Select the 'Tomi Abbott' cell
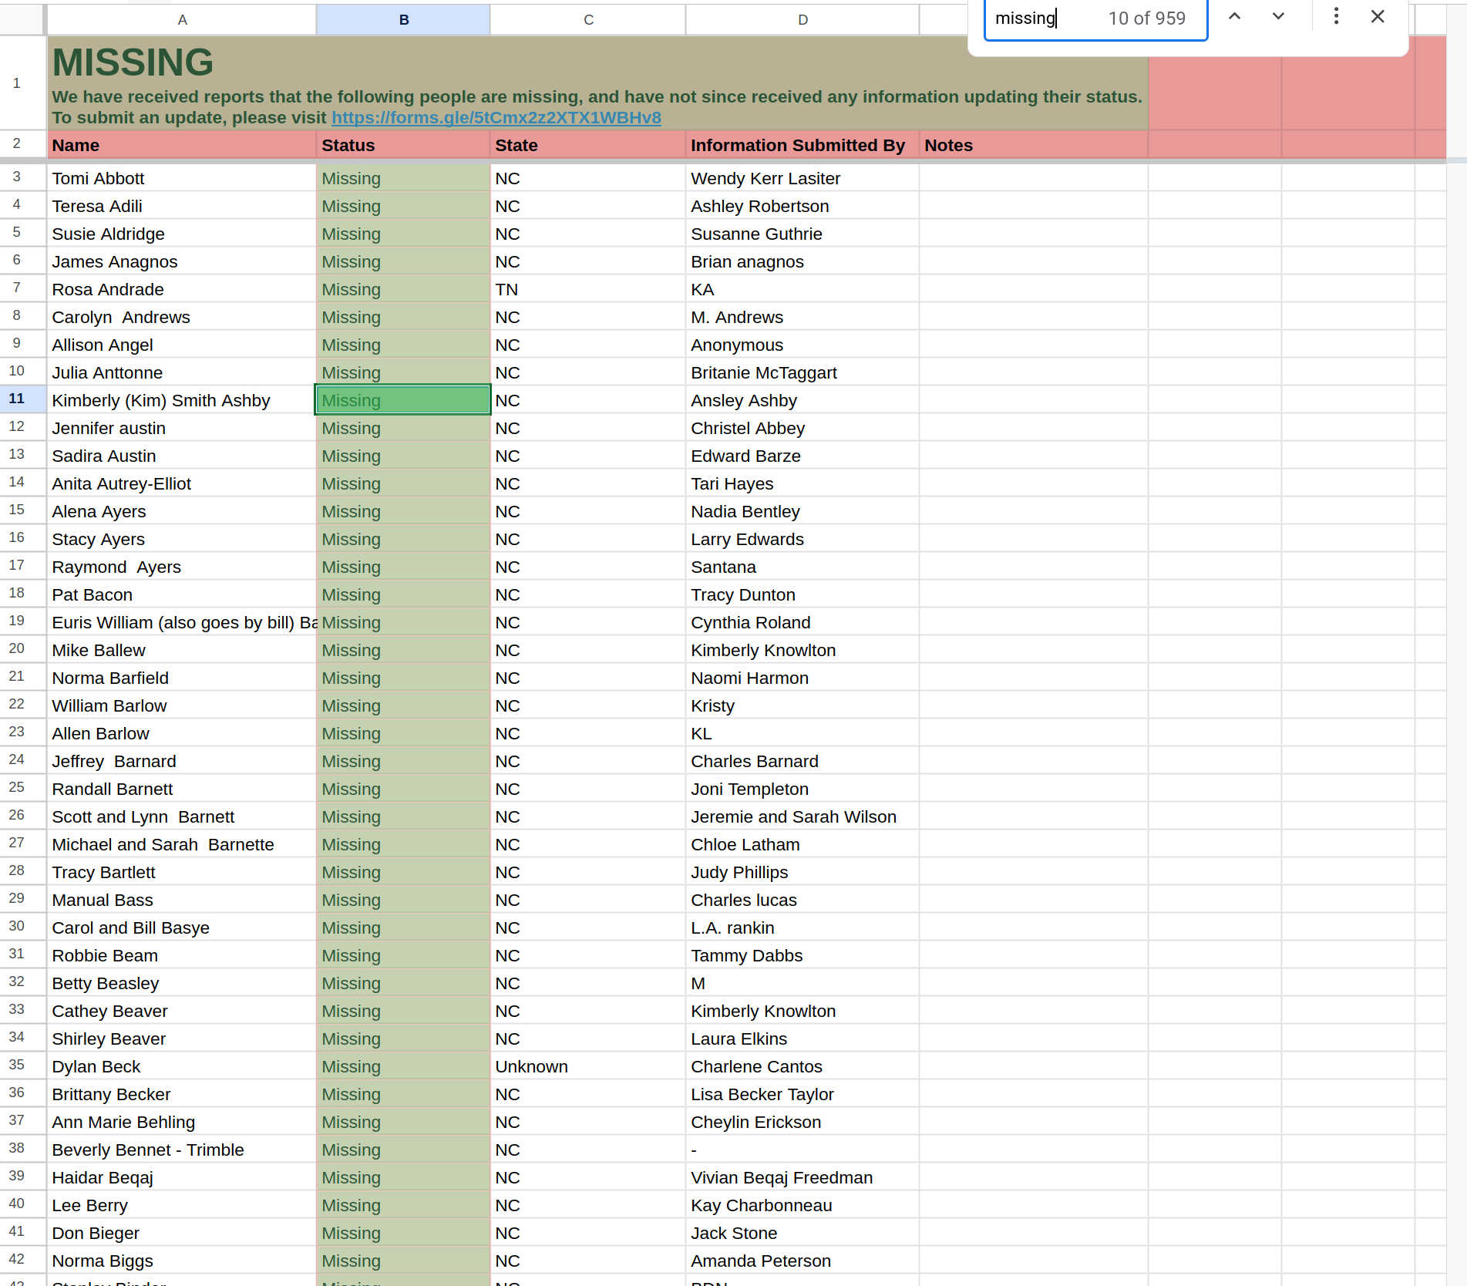Image resolution: width=1467 pixels, height=1286 pixels. click(x=182, y=178)
